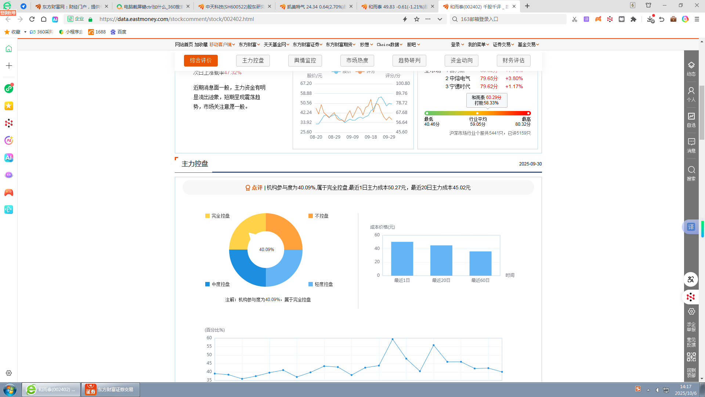Click the browser refresh icon
The width and height of the screenshot is (705, 397).
pyautogui.click(x=32, y=19)
